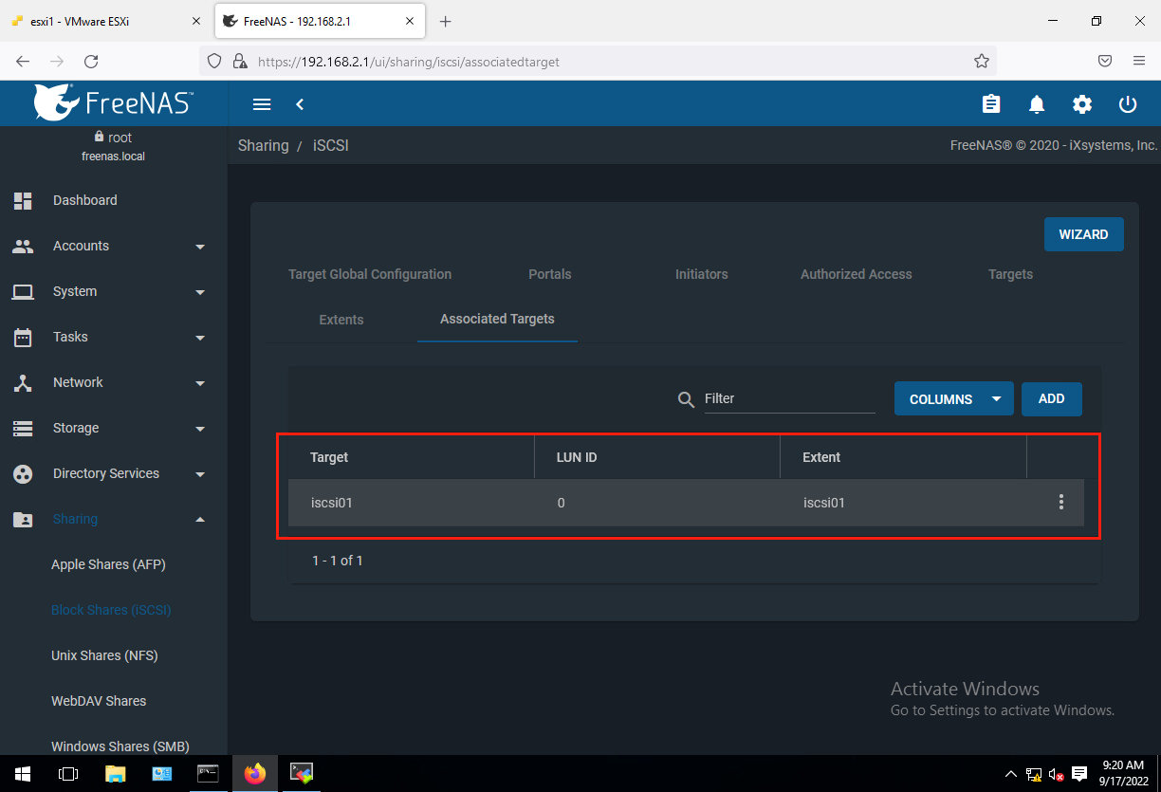
Task: Click Firefox icon in the taskbar
Action: point(254,773)
